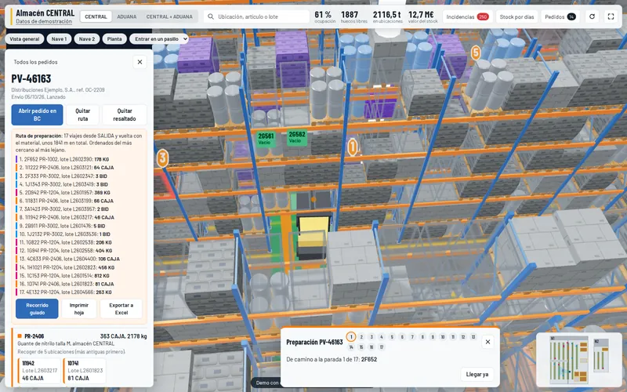Jump to preparation stop 14
Image resolution: width=627 pixels, height=392 pixels.
point(351,347)
